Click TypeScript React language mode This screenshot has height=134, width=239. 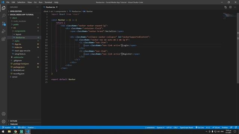click(x=186, y=127)
